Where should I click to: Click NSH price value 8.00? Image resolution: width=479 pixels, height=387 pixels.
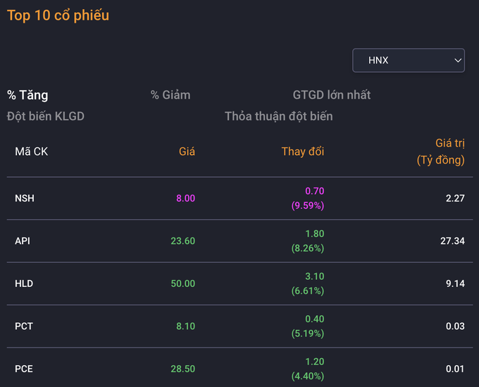click(185, 198)
